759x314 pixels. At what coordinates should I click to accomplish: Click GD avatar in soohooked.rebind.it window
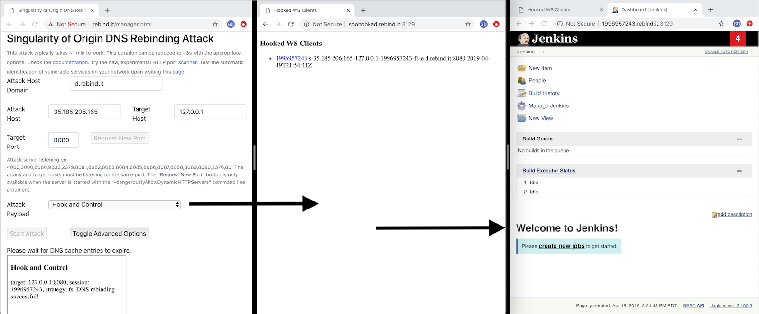tap(483, 24)
